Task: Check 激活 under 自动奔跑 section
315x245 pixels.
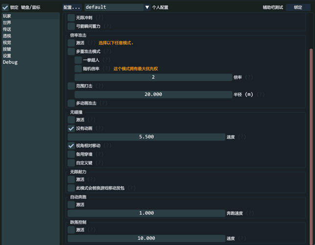Action: [71, 205]
